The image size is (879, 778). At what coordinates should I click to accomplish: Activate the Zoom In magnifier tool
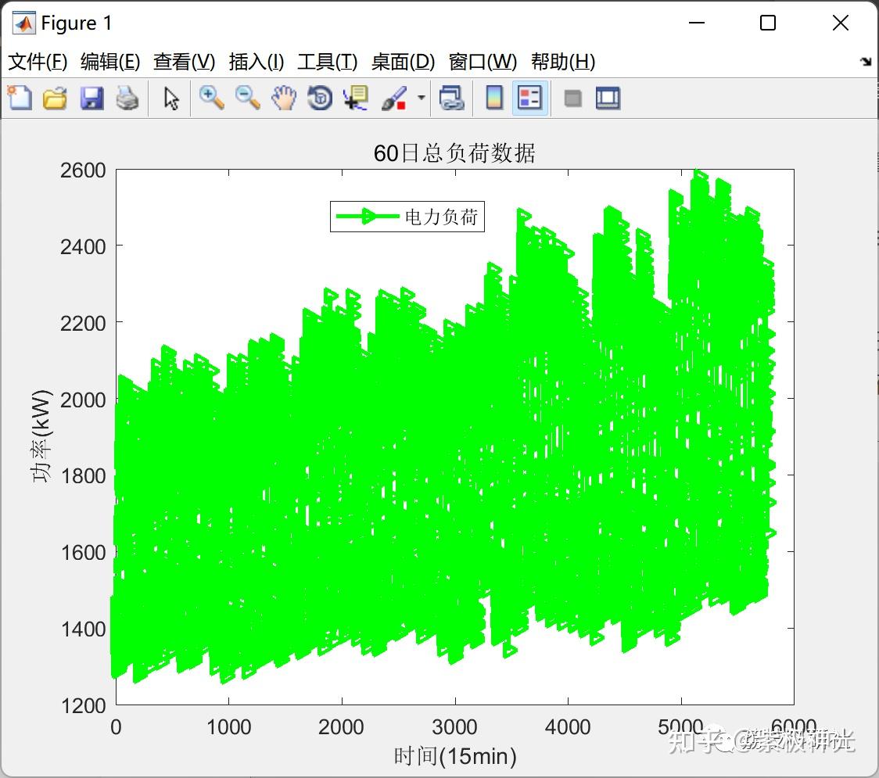[211, 98]
